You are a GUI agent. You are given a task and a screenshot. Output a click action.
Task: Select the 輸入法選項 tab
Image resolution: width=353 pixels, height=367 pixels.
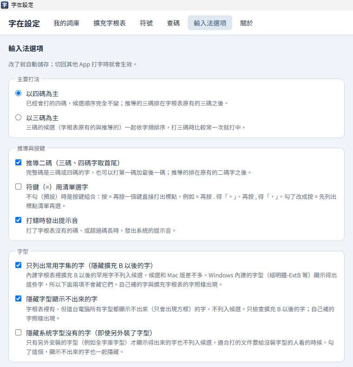[210, 23]
